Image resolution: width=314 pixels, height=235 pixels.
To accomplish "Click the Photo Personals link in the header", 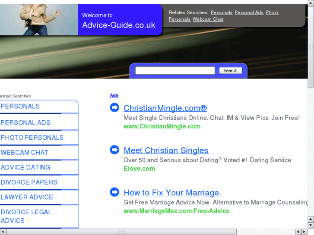I will pyautogui.click(x=272, y=13).
